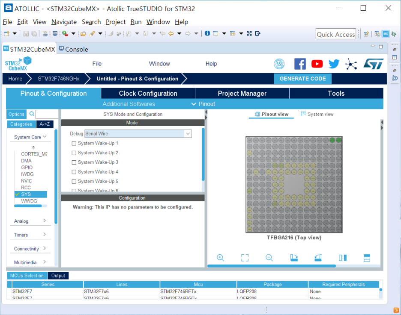This screenshot has height=315, width=401.
Task: Click the binary build toolbar icon
Action: tap(45, 33)
